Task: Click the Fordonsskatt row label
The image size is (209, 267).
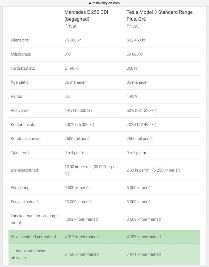Action: [x=23, y=68]
